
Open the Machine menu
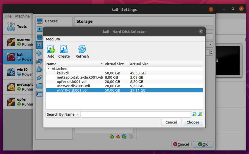22,16
